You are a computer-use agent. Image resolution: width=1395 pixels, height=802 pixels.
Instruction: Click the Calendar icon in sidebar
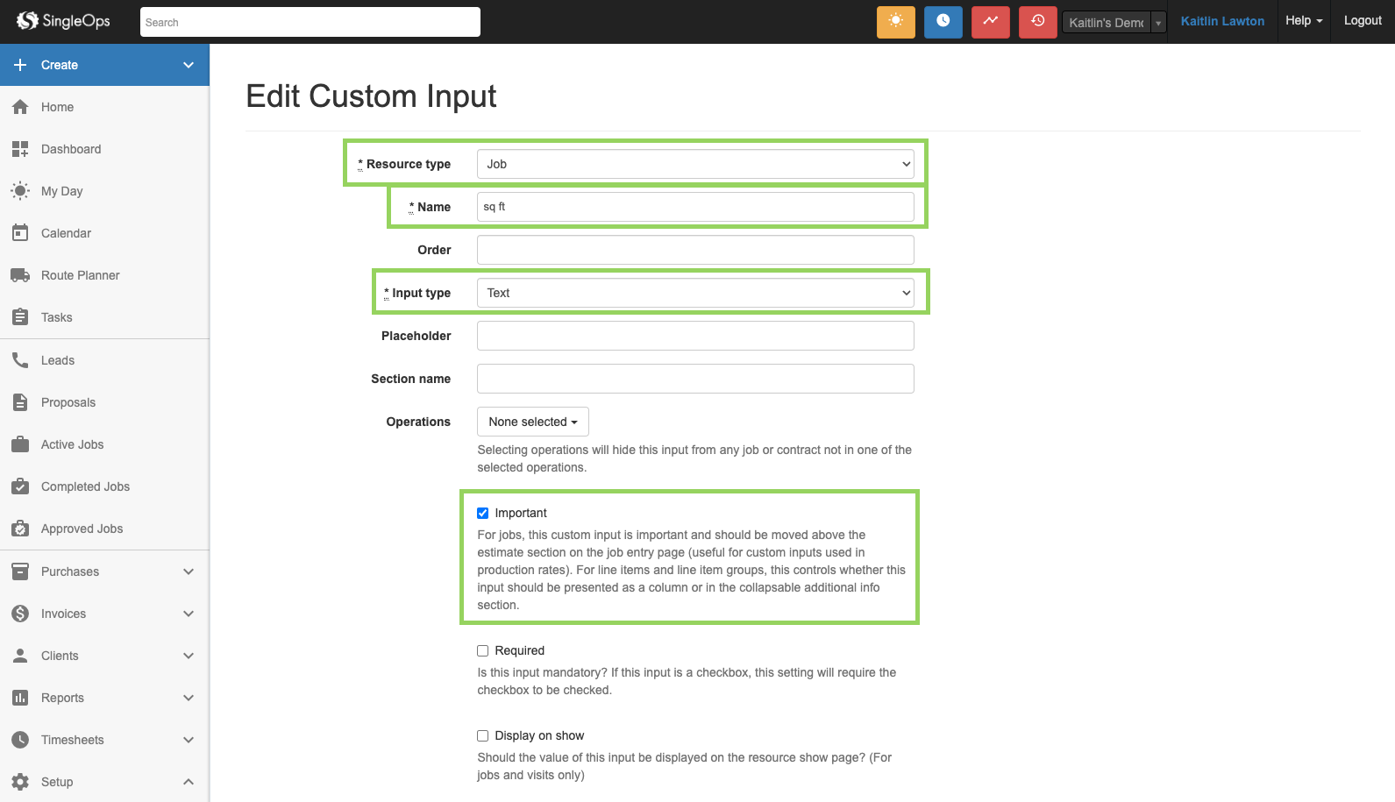tap(20, 233)
